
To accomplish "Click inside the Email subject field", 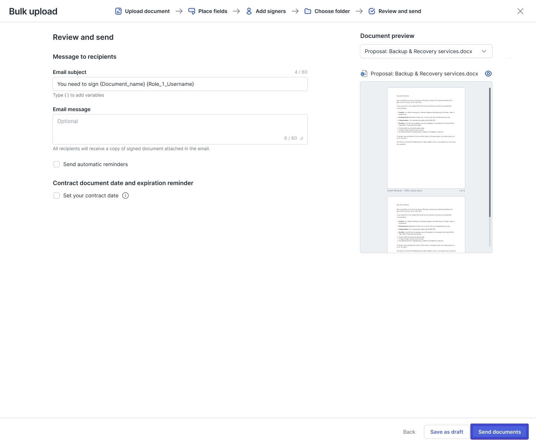I will 180,84.
